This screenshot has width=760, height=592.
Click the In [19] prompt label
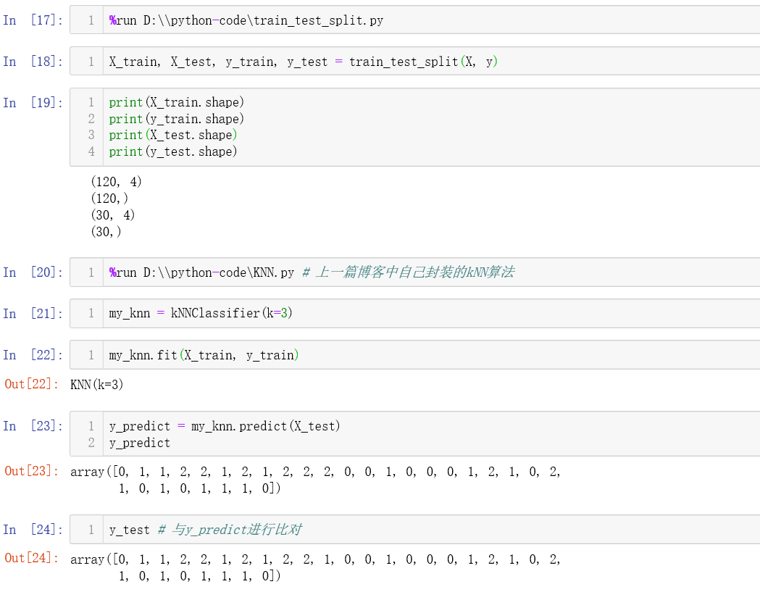33,102
